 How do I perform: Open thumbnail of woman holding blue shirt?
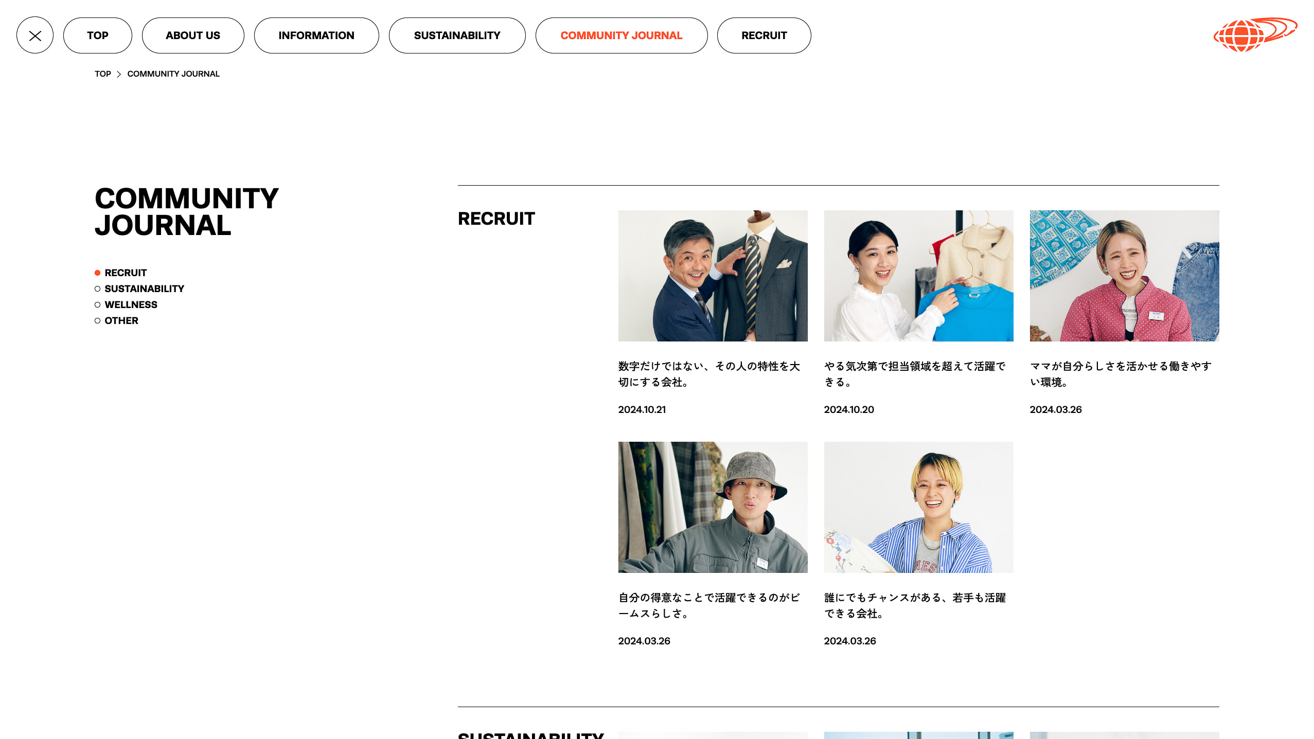click(918, 276)
